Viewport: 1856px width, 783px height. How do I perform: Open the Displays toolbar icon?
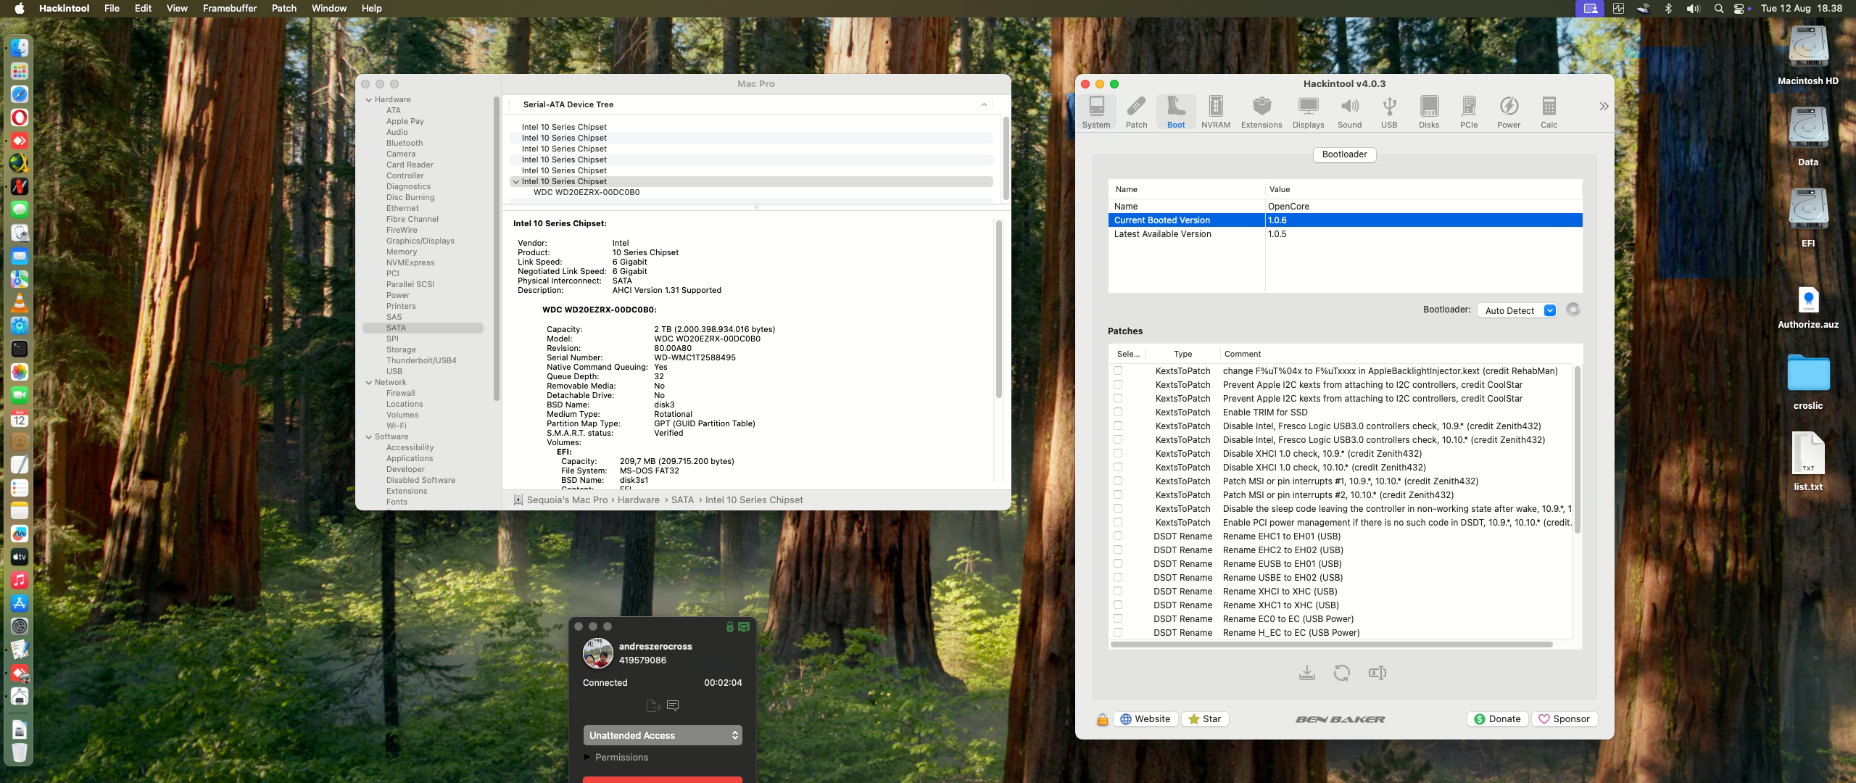[1308, 112]
